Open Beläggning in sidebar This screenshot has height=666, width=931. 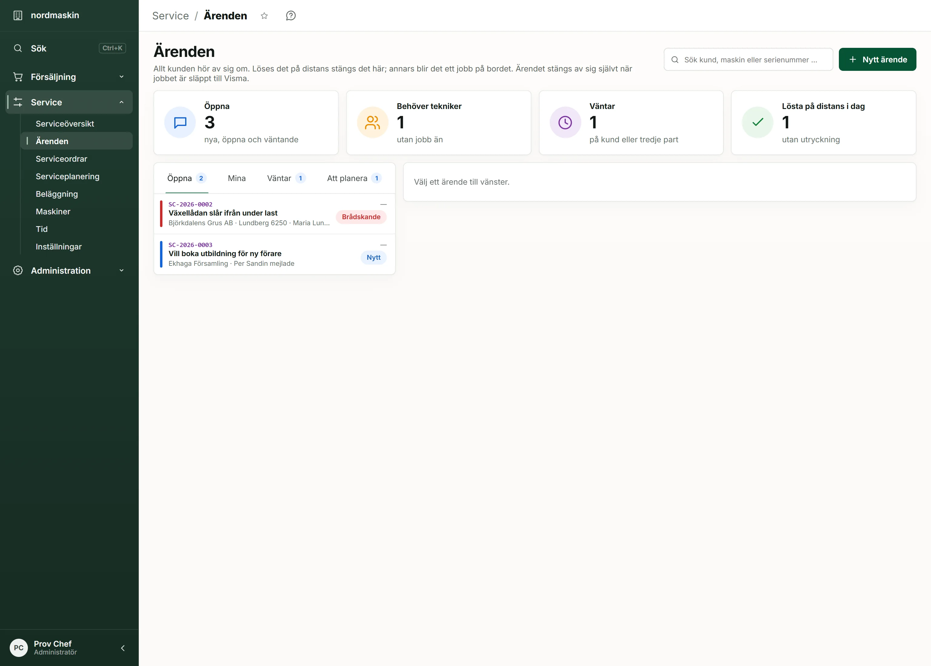point(77,194)
